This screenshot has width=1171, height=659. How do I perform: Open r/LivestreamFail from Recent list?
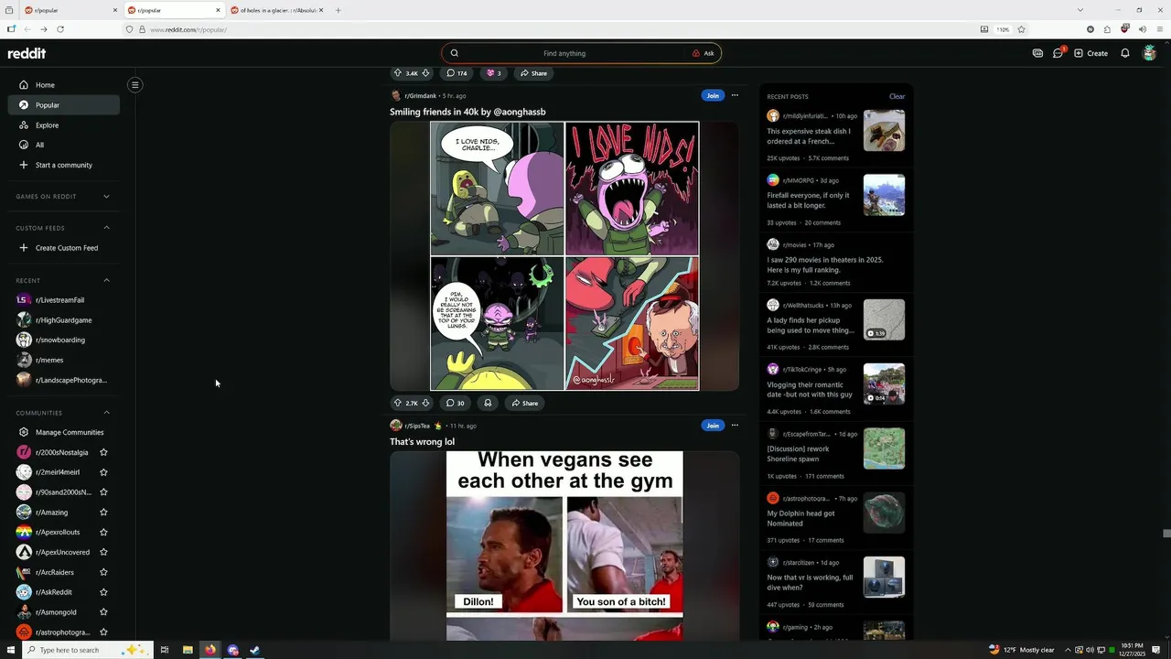tap(63, 300)
